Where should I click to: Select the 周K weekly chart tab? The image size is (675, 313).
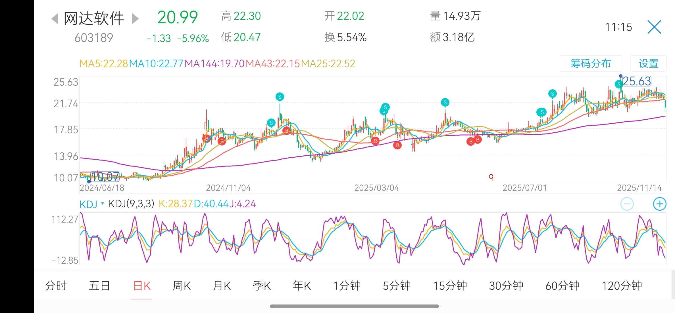click(182, 285)
